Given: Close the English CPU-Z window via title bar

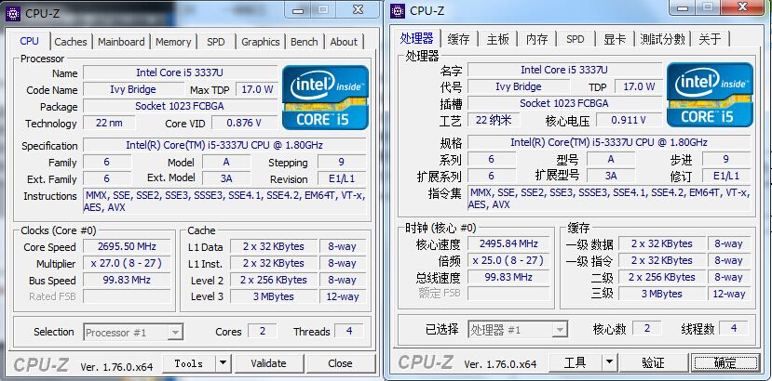Looking at the screenshot, I should tap(359, 9).
